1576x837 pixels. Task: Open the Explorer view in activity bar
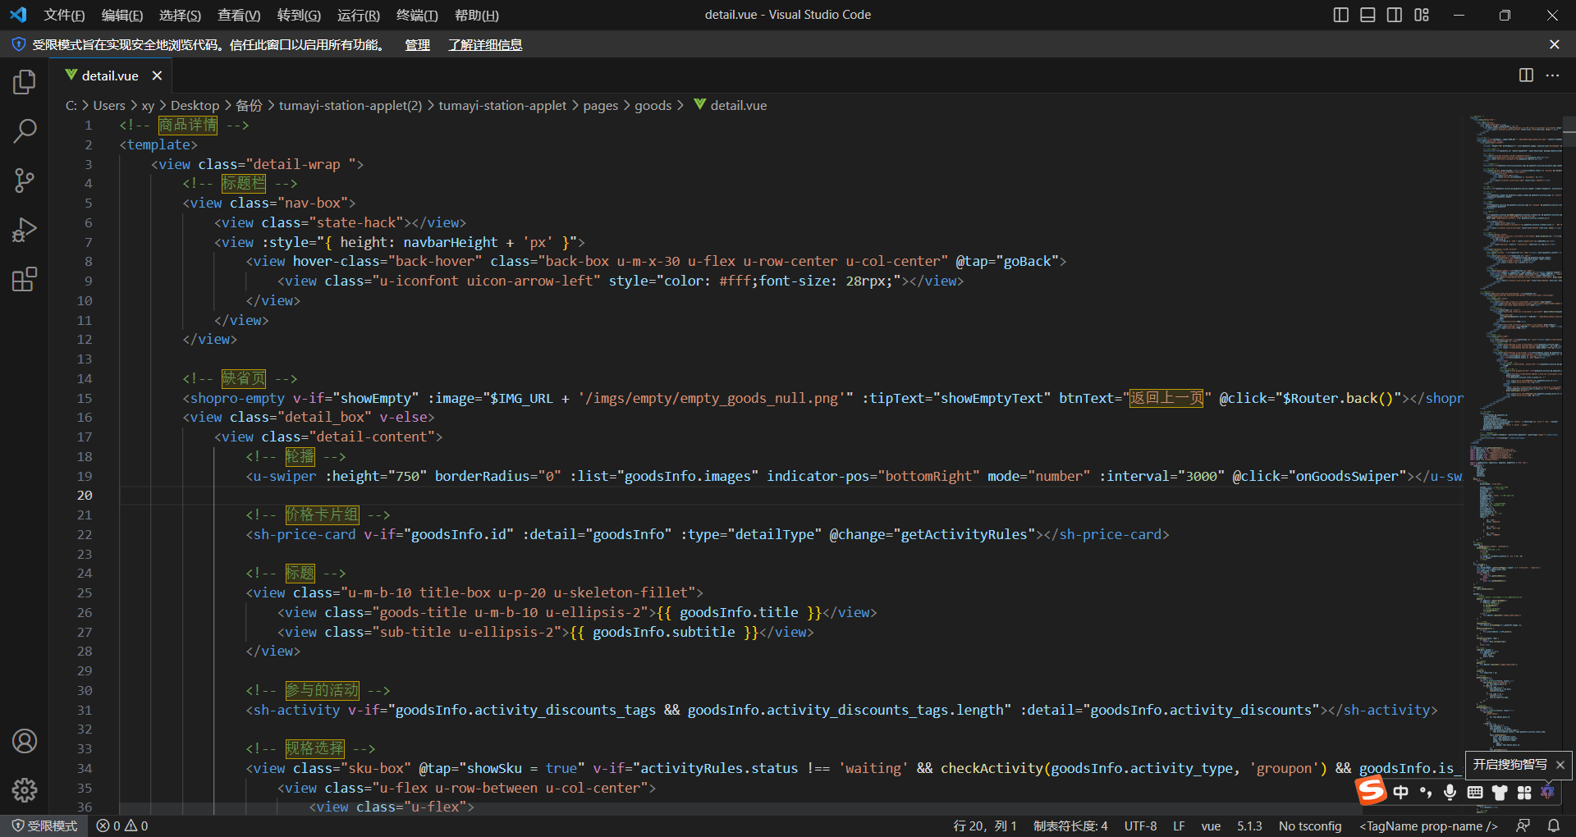25,82
